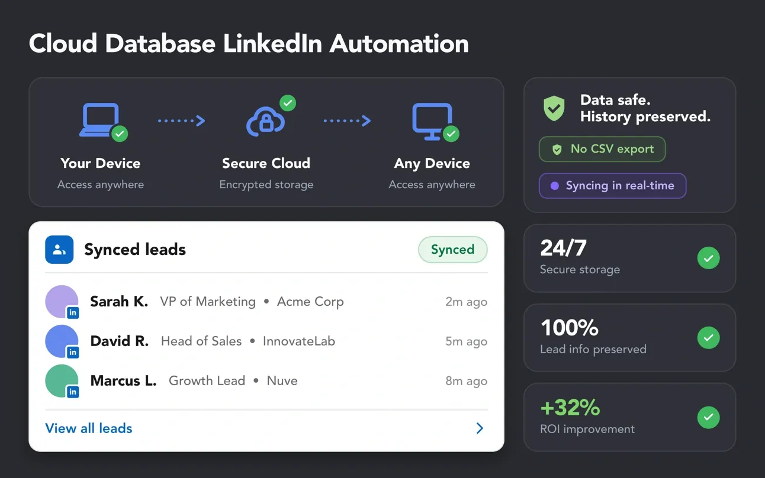Click the LinkedIn badge on Sarah K.'s avatar
This screenshot has width=765, height=478.
coord(73,312)
